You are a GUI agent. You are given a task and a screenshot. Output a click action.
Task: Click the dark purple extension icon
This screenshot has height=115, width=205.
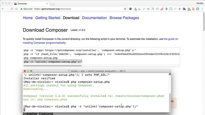(x=184, y=9)
